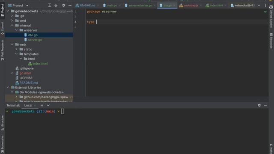Open editor tabs more options menu

point(265,6)
